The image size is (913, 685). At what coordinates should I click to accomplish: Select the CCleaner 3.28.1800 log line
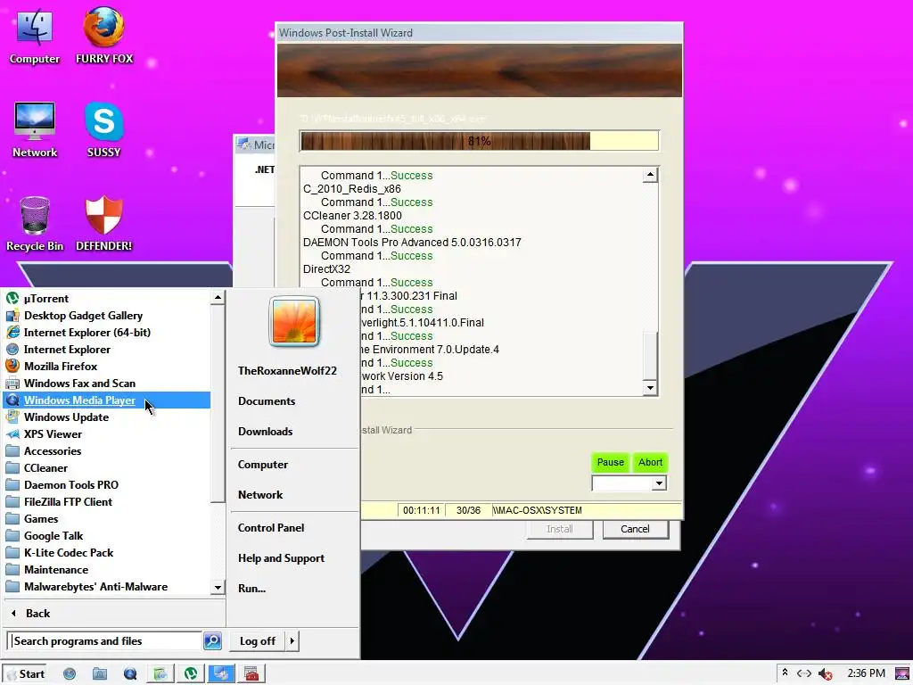point(352,215)
